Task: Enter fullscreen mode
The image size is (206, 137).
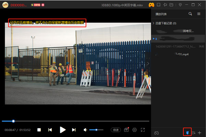Action: (143, 130)
